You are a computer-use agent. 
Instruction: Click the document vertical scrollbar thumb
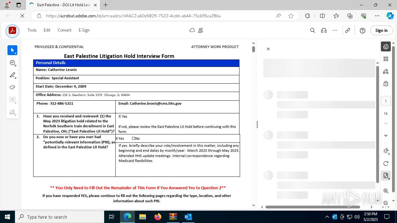253,49
